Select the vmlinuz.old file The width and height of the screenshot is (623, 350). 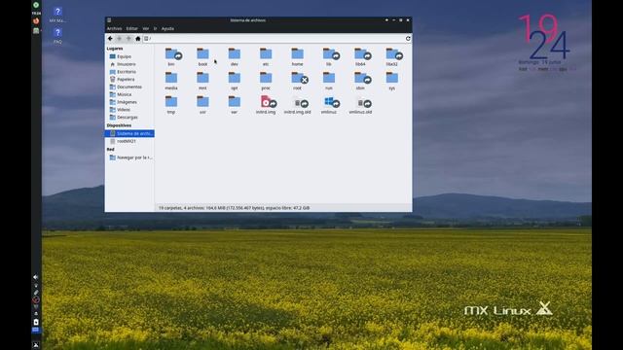360,105
